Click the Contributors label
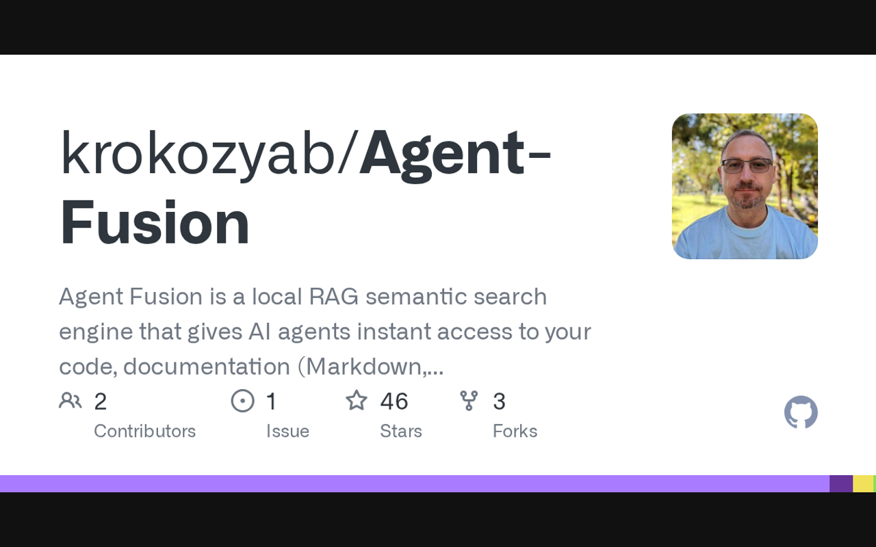Screen dimensions: 876x547 (x=144, y=431)
